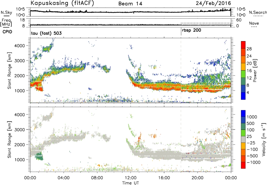
Task: Click the Nave legend label
Action: click(254, 23)
